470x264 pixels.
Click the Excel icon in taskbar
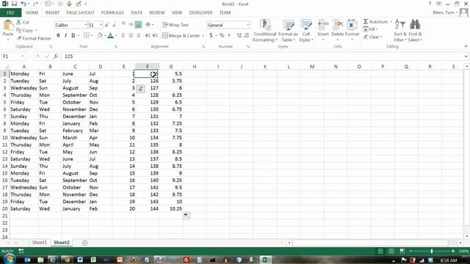click(x=265, y=260)
